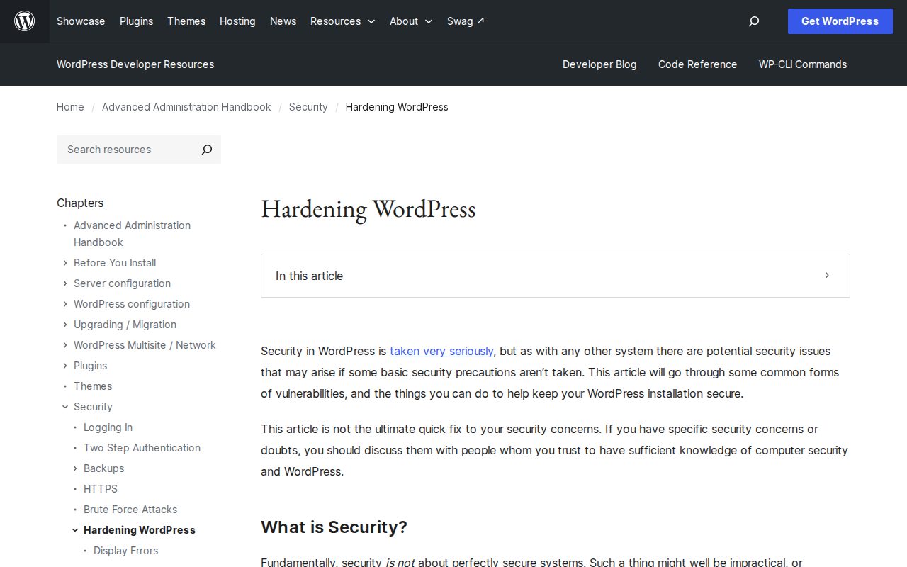This screenshot has width=907, height=567.
Task: Open the HTTPS page
Action: tap(101, 489)
